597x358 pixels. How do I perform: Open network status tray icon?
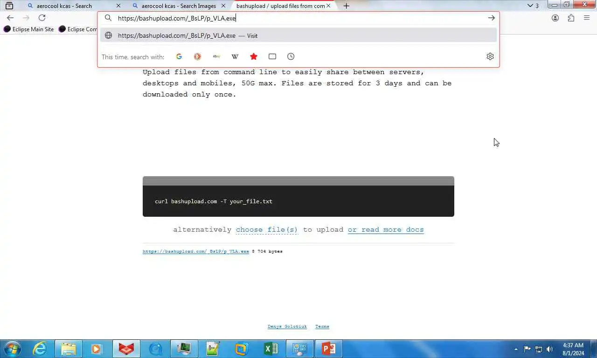coord(539,349)
